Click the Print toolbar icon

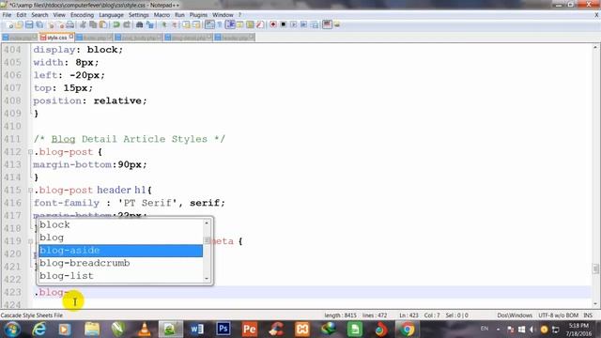[x=70, y=25]
